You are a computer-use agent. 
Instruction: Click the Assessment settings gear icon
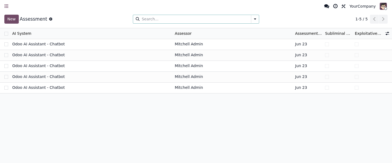tap(51, 19)
